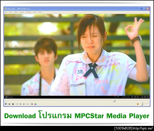The image size is (154, 131).
Task: Stop the video with the Stop button
Action: pos(13,104)
